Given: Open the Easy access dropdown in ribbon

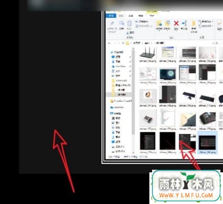Looking at the screenshot, I should click(x=206, y=26).
